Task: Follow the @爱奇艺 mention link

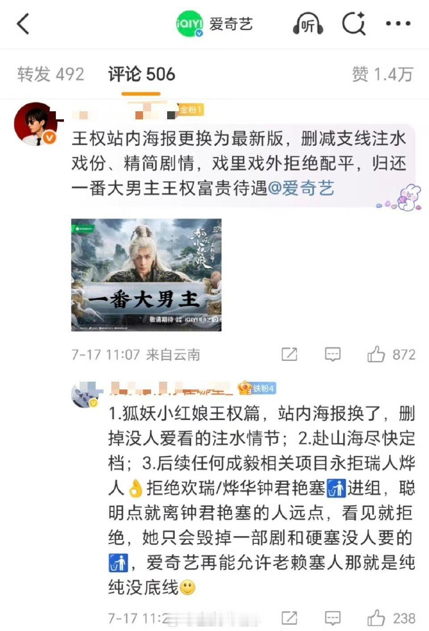Action: click(x=301, y=188)
